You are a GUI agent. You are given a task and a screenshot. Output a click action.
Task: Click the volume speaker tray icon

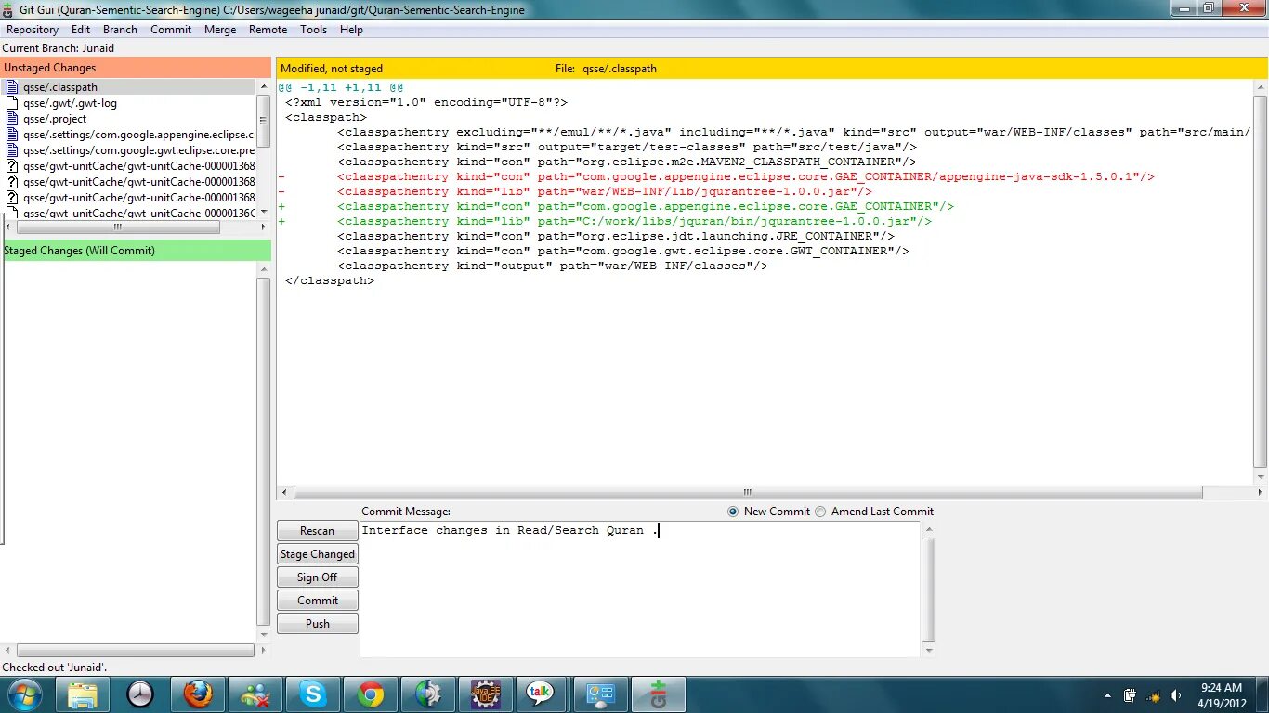pyautogui.click(x=1176, y=695)
